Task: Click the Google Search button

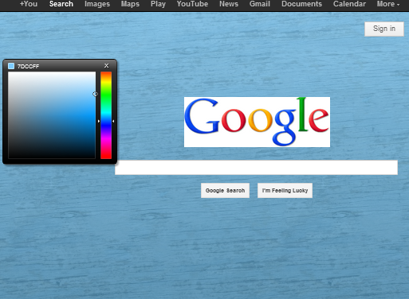Action: pyautogui.click(x=225, y=190)
